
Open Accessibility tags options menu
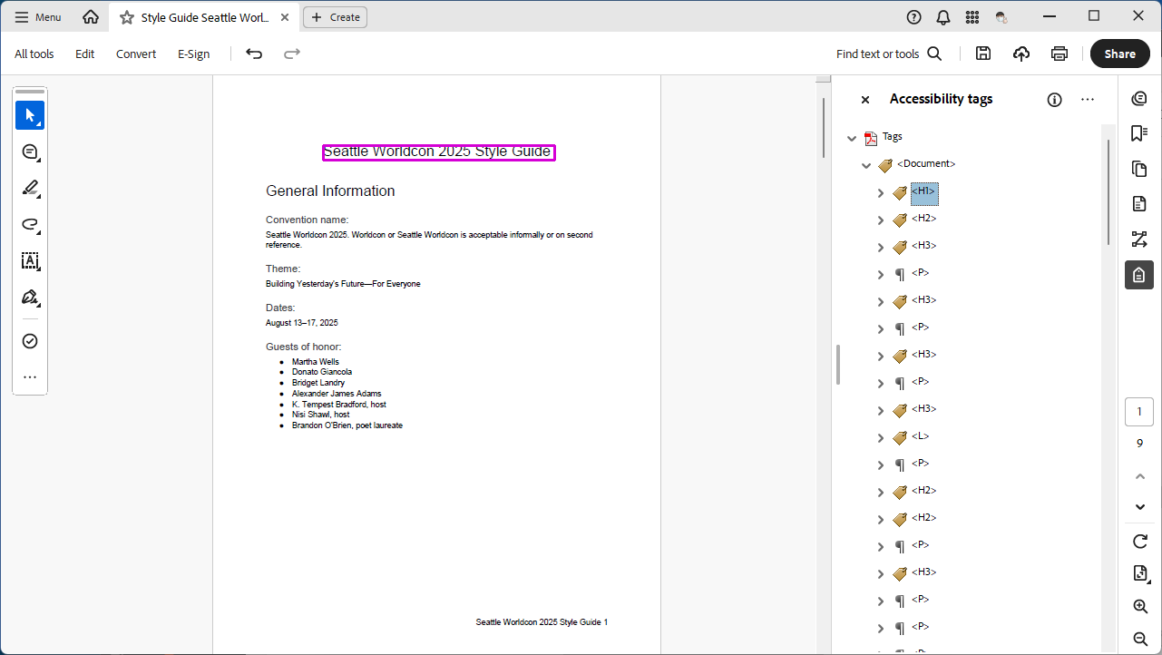pos(1088,100)
